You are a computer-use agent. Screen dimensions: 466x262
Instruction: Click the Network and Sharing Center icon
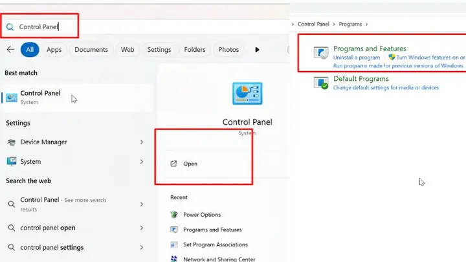[x=174, y=259]
